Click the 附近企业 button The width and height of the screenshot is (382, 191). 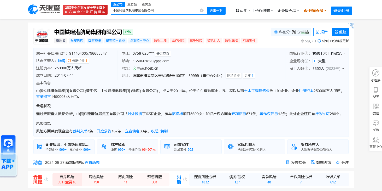(x=234, y=76)
